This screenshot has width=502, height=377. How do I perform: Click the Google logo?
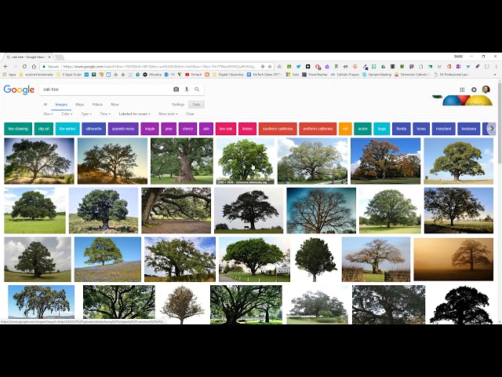19,90
